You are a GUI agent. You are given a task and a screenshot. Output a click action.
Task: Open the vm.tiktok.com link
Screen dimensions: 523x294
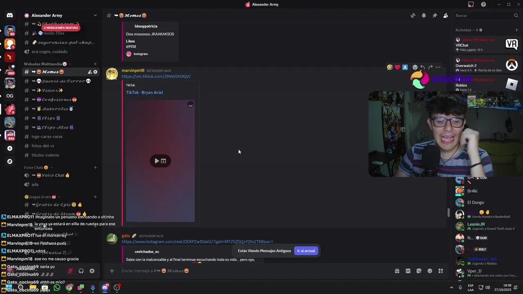click(x=156, y=76)
